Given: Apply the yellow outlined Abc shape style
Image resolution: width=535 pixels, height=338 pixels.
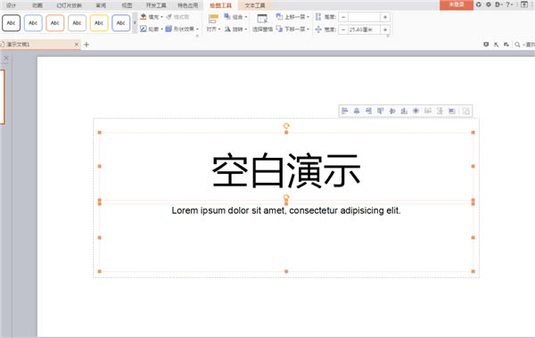Looking at the screenshot, I should (x=99, y=23).
